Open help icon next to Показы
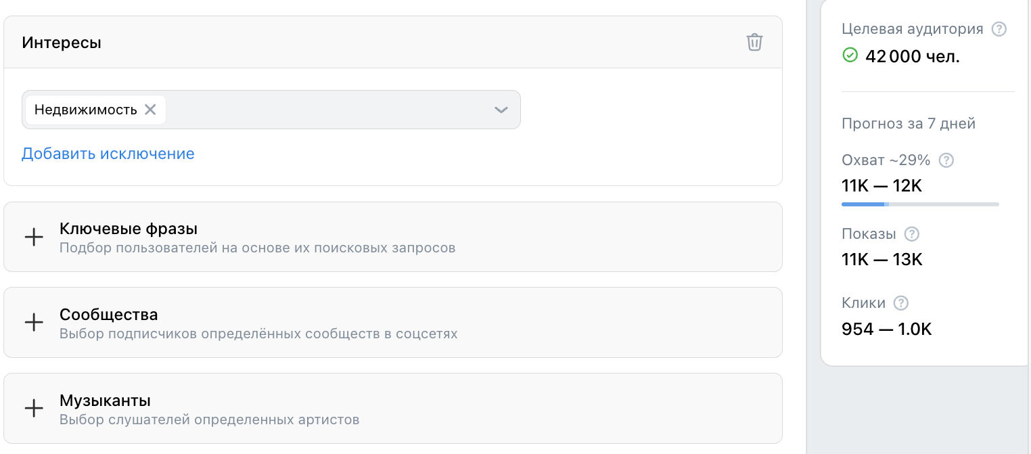The image size is (1031, 454). pos(912,234)
